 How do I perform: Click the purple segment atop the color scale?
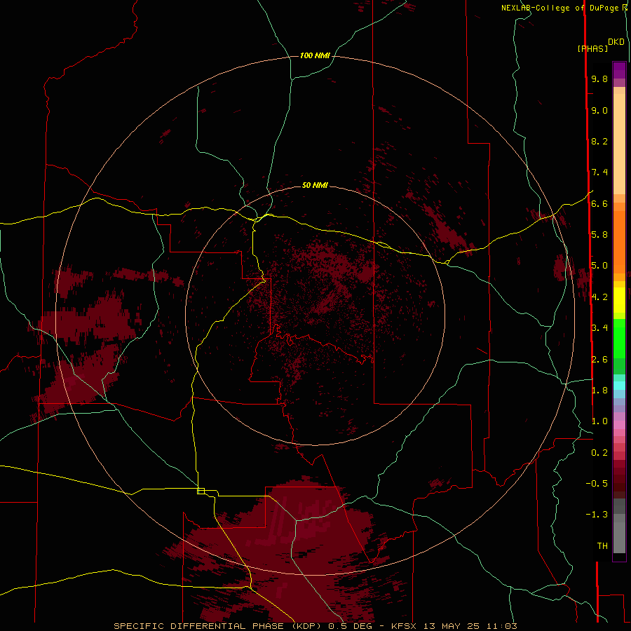(x=619, y=70)
